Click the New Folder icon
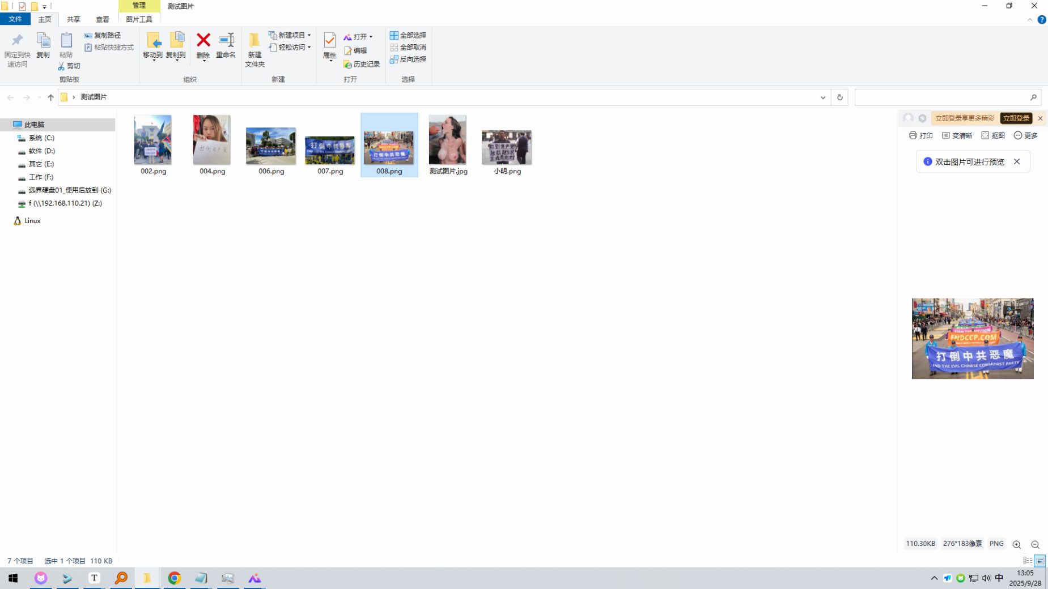The width and height of the screenshot is (1048, 589). click(254, 49)
